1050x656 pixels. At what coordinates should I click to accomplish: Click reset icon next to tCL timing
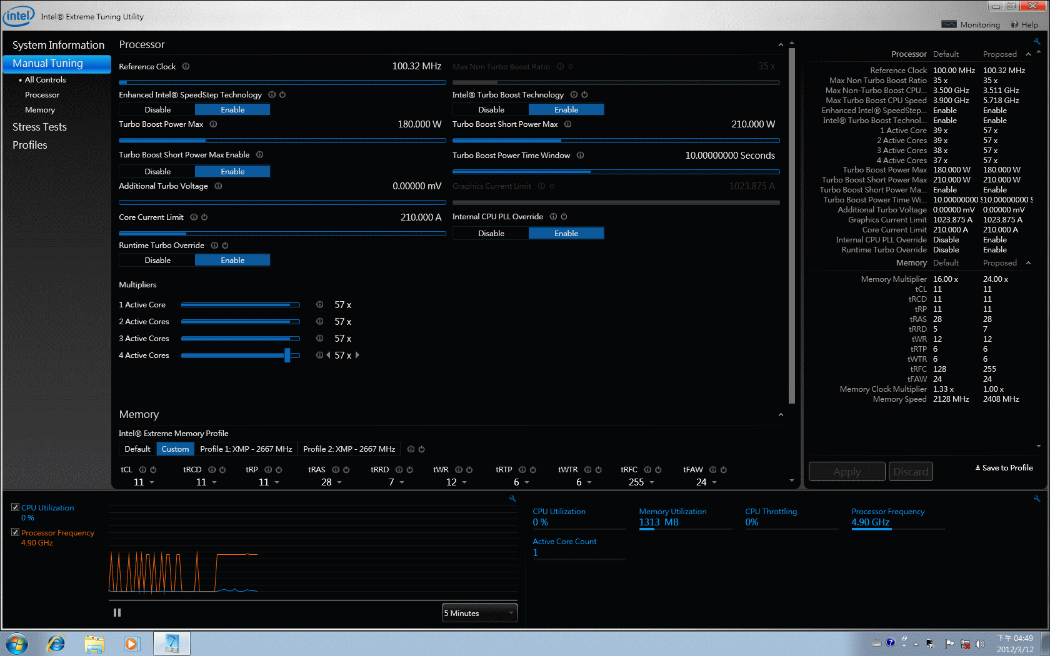[153, 470]
